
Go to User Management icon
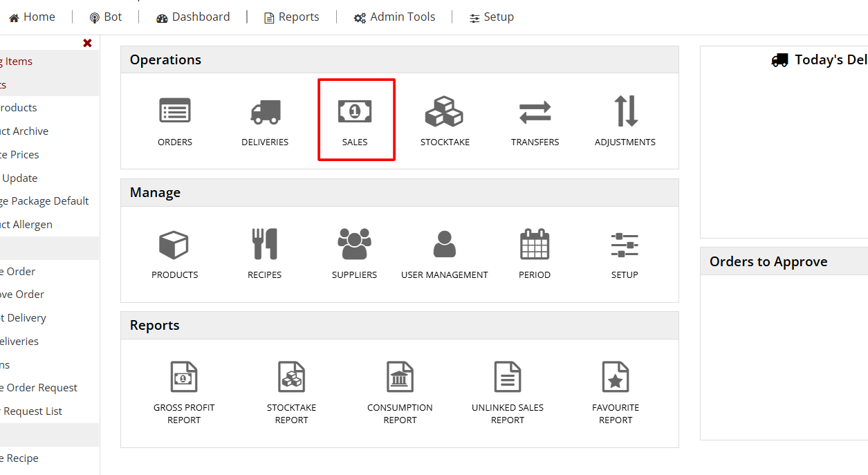[x=444, y=245]
